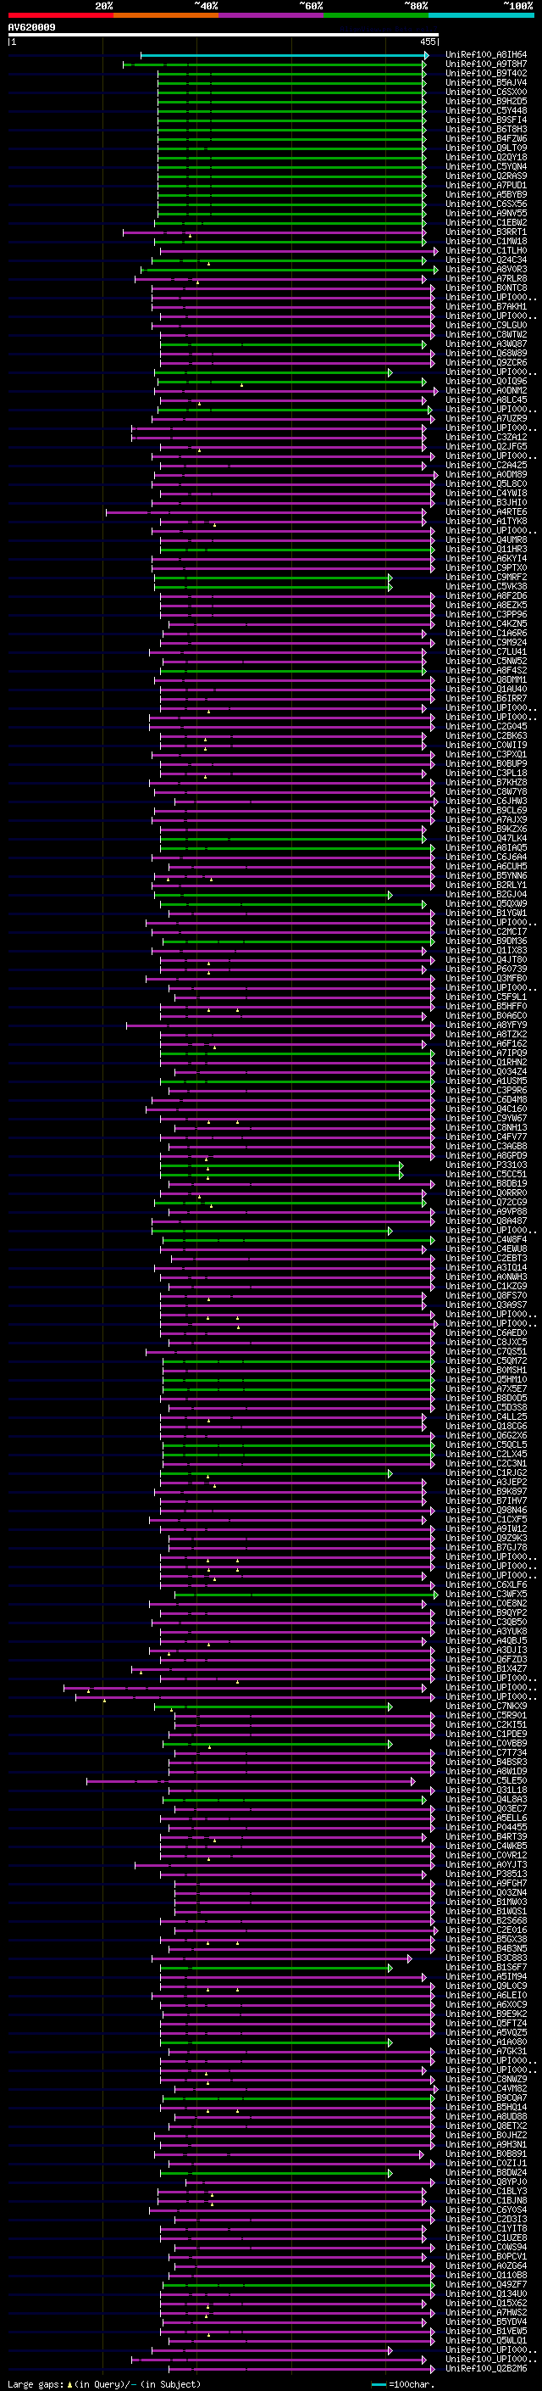Image resolution: width=542 pixels, height=2391 pixels.
Task: Open hit UniRef100_A9T8M7
Action: coord(485,65)
